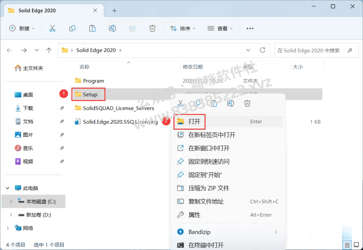This screenshot has width=363, height=250.
Task: Collapse the 此电脑 tree node
Action: tap(8, 188)
